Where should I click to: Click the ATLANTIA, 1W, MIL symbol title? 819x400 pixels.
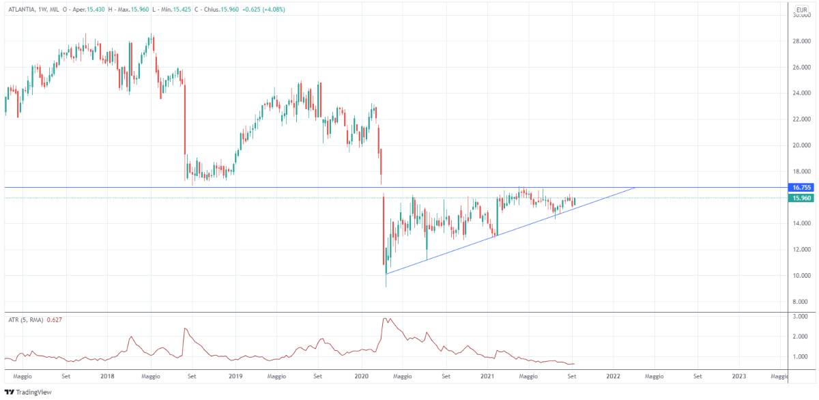click(x=32, y=9)
